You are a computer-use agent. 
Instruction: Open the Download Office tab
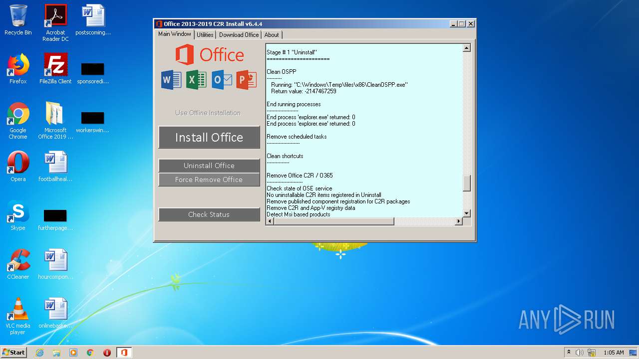[x=239, y=35]
